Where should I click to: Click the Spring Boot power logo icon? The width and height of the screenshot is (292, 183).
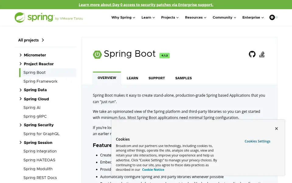[x=97, y=55]
